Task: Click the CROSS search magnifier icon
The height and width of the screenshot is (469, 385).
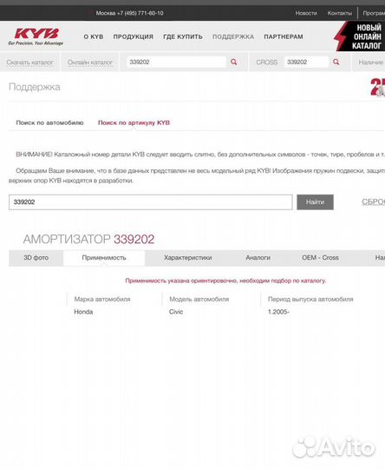Action: (336, 62)
